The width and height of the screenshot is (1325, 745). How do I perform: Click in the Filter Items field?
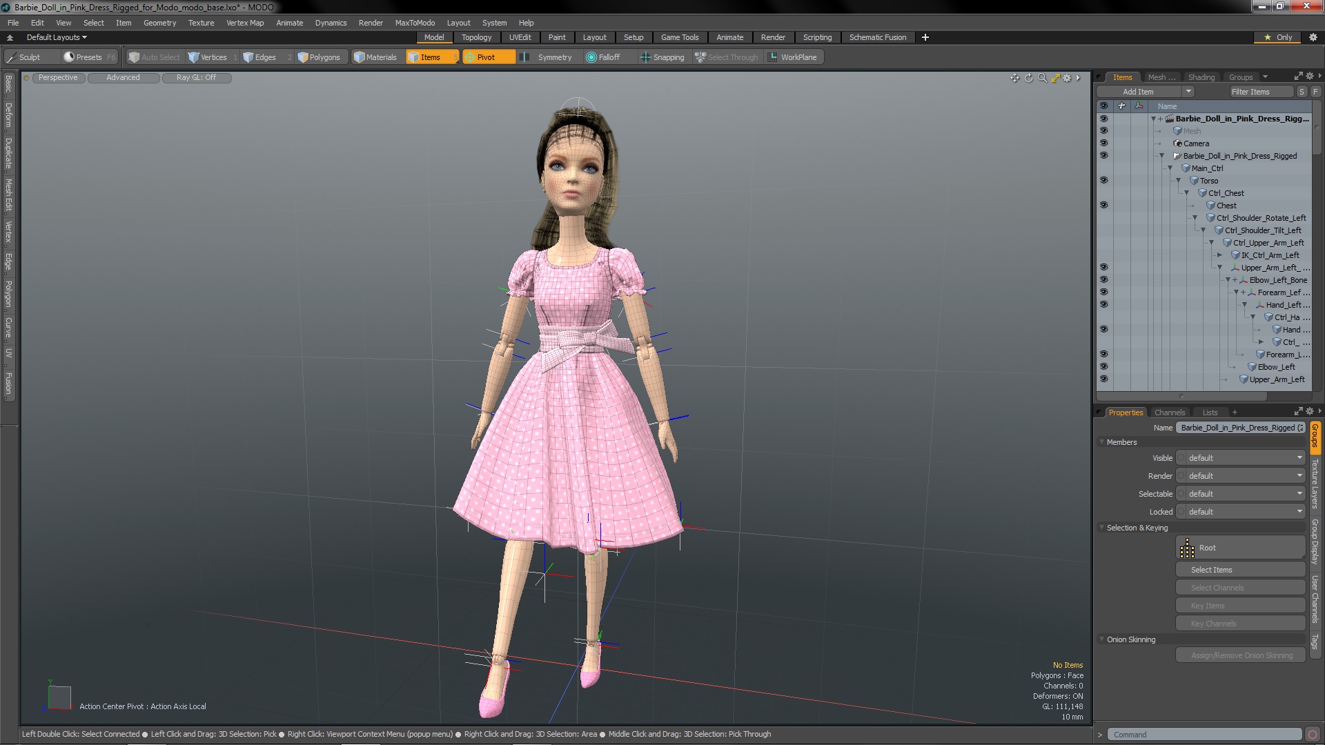point(1260,92)
